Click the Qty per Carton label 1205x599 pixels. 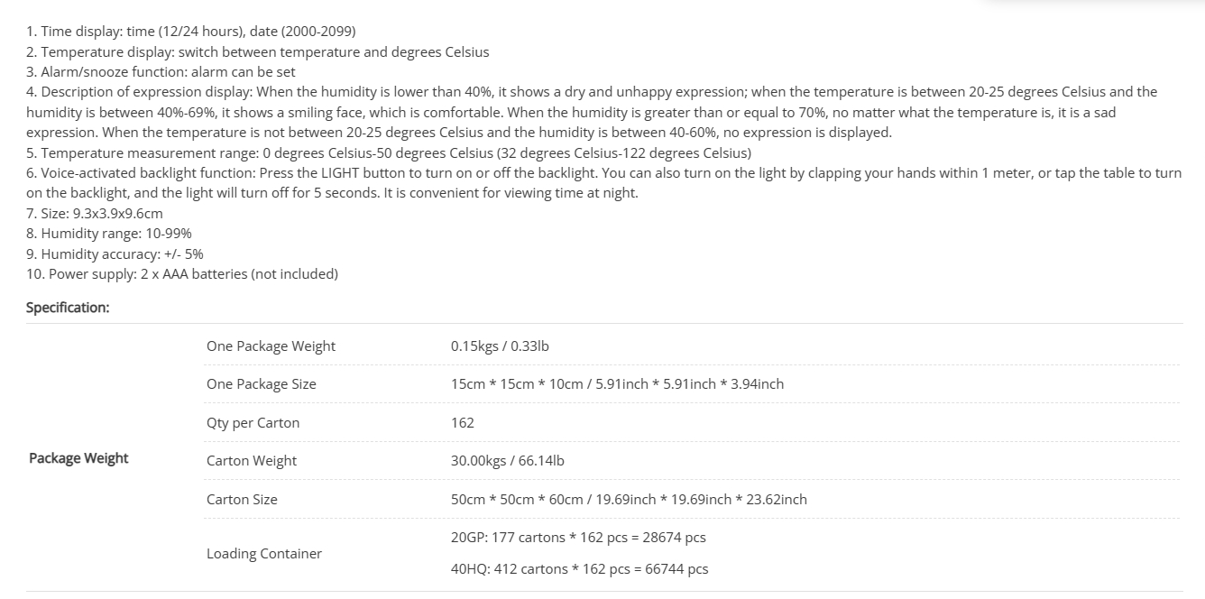click(253, 423)
